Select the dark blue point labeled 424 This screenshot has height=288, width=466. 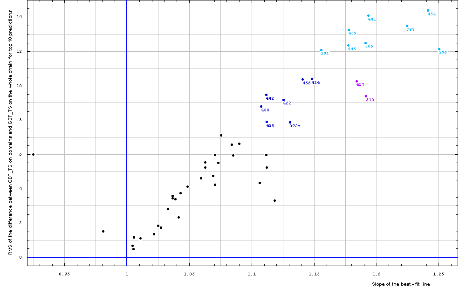pyautogui.click(x=312, y=79)
